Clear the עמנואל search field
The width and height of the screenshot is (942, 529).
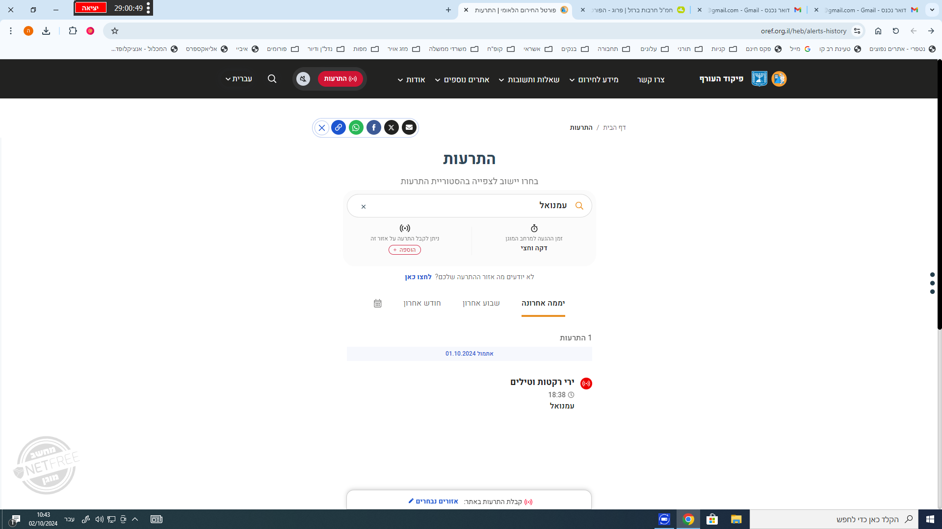coord(364,207)
